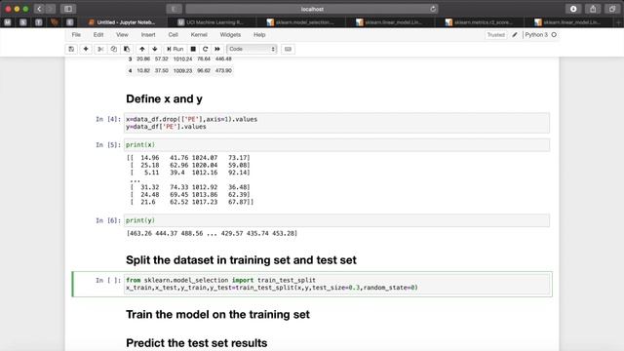624x351 pixels.
Task: Move selected cell down arrow
Action: coord(155,49)
